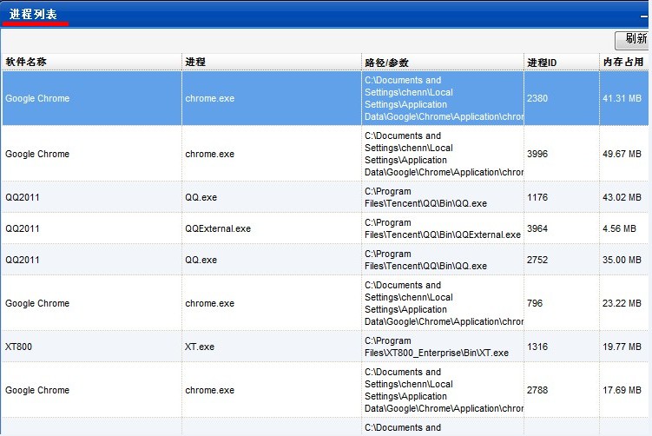Select QQ2011 in row with PID 1176

pyautogui.click(x=23, y=197)
